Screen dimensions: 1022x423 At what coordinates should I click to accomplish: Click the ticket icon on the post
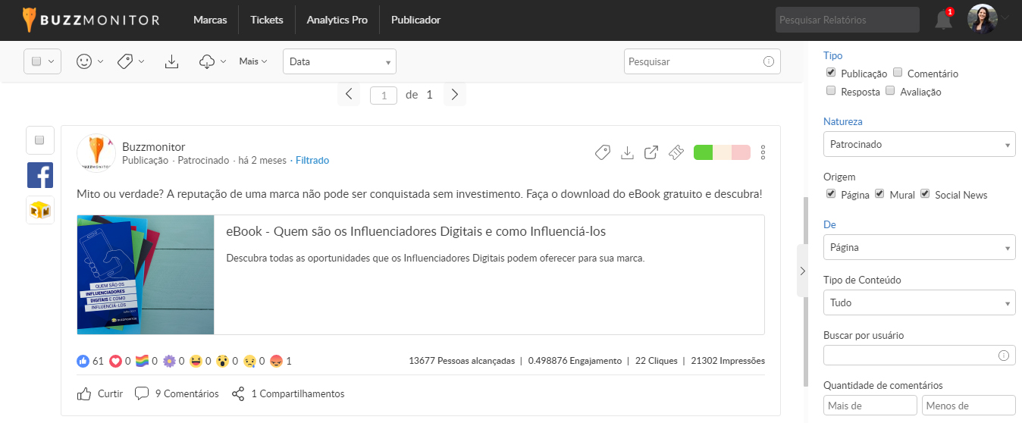(x=676, y=152)
